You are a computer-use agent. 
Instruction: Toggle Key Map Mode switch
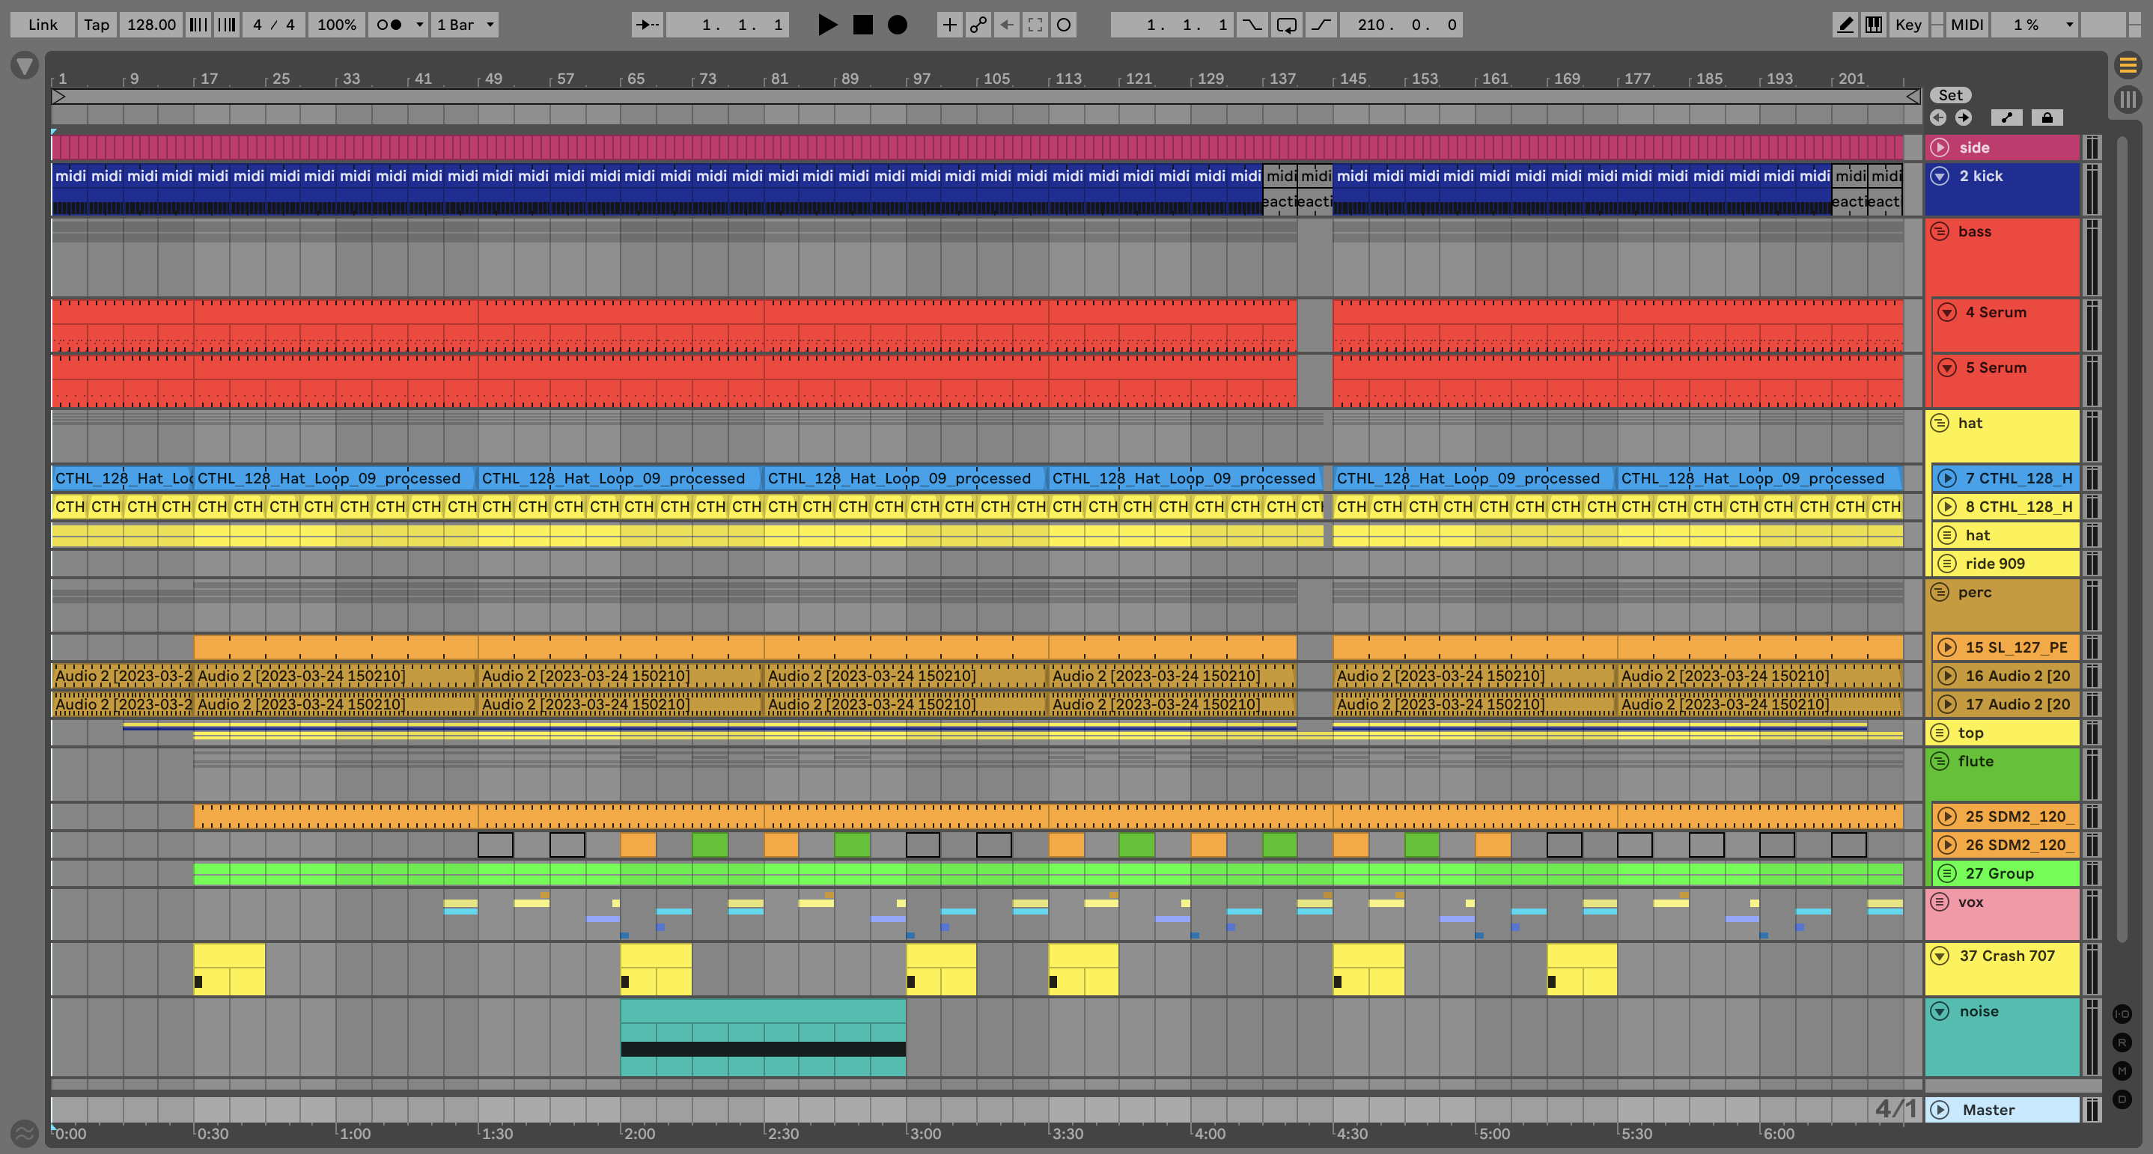coord(1908,24)
